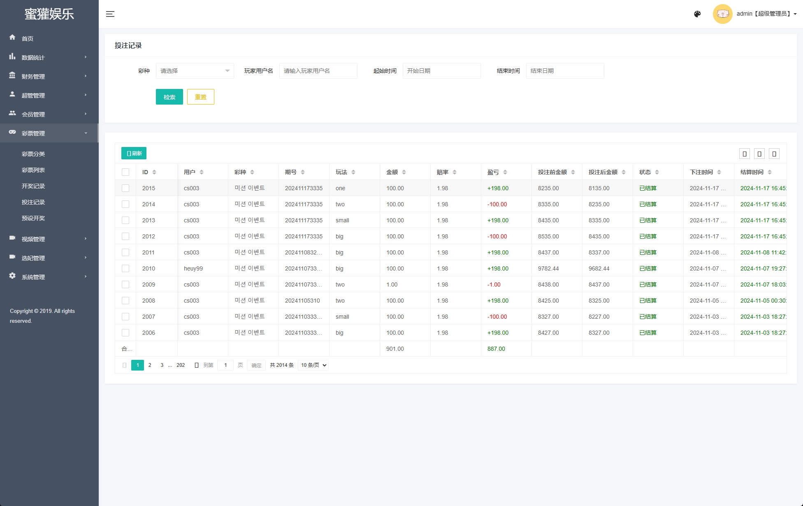Image resolution: width=803 pixels, height=506 pixels.
Task: Sort table by ID column arrows
Action: coord(154,172)
